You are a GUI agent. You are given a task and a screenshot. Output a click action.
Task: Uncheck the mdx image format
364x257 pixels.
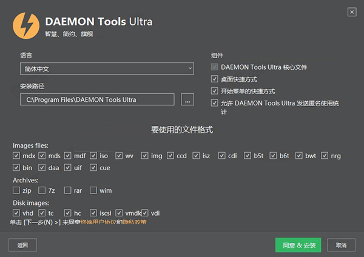(16, 156)
